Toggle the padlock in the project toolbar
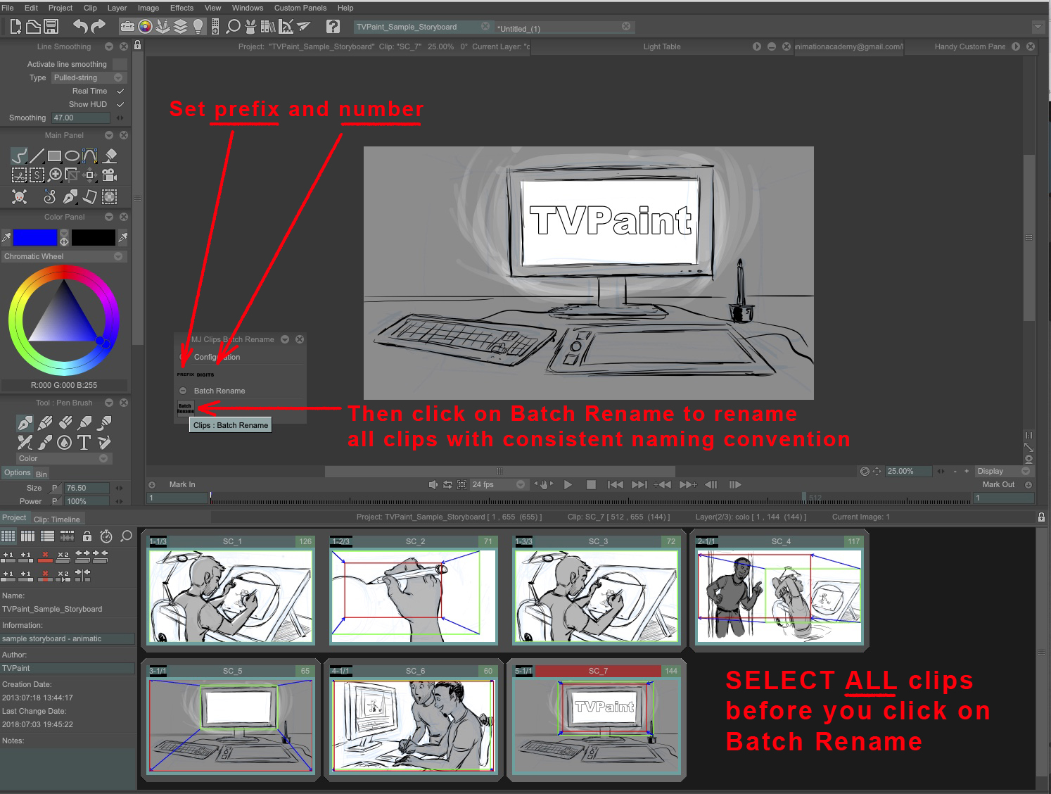 (x=87, y=536)
